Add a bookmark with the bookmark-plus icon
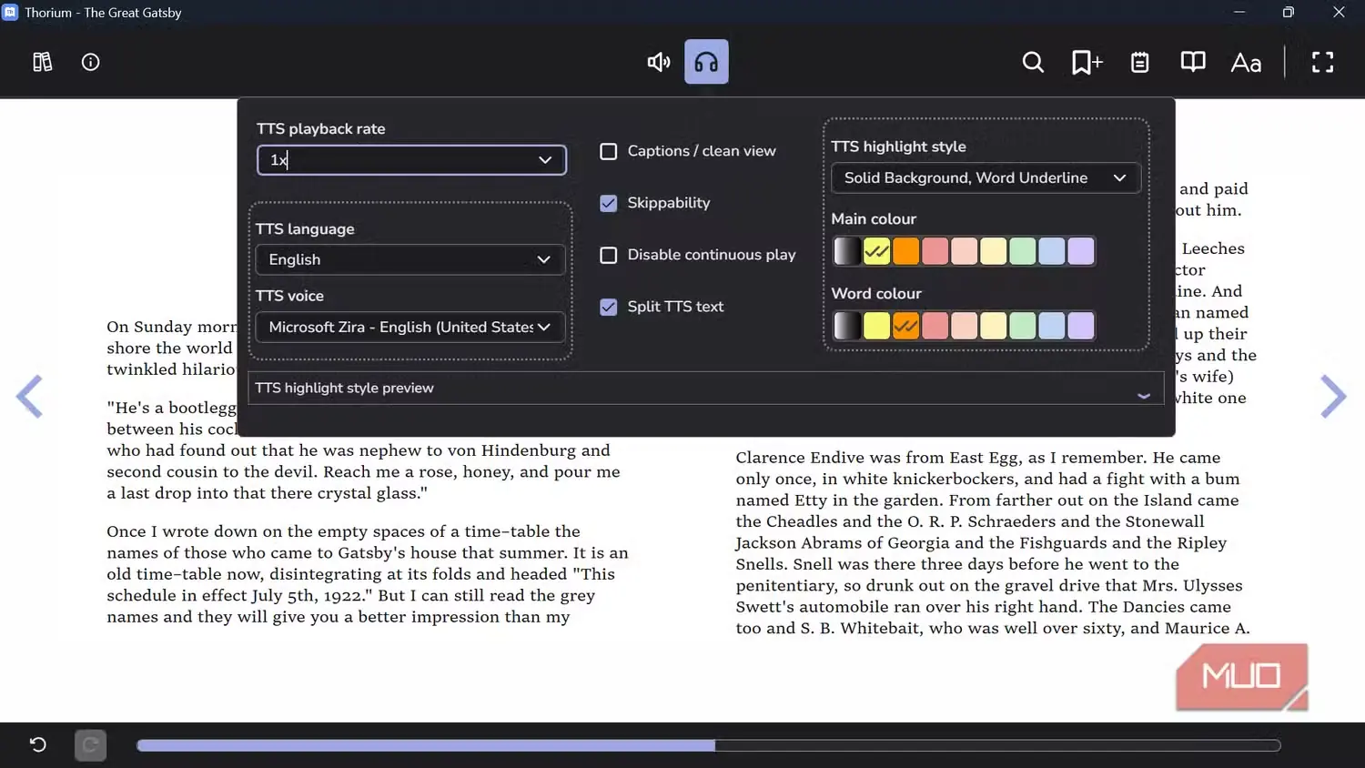Image resolution: width=1365 pixels, height=768 pixels. tap(1087, 62)
